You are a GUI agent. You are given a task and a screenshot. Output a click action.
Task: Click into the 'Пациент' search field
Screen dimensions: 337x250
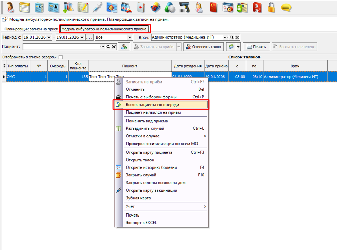coord(61,47)
